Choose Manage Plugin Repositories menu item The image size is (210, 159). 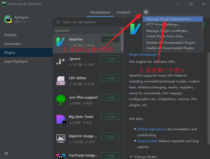click(169, 19)
